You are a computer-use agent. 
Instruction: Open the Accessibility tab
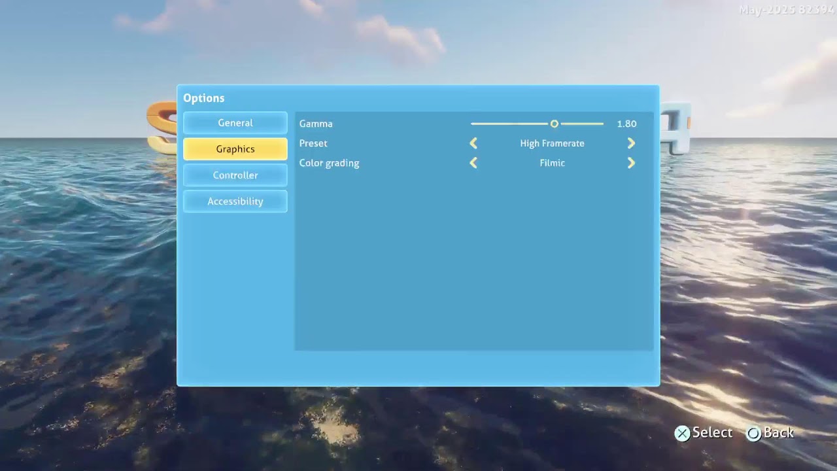click(x=235, y=201)
